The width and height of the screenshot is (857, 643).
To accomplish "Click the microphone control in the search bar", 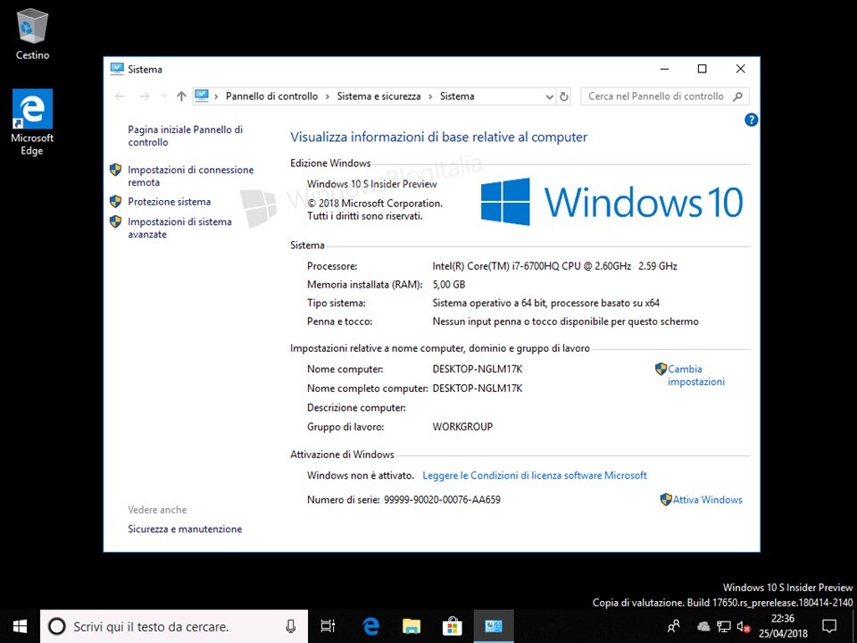I will (x=290, y=626).
